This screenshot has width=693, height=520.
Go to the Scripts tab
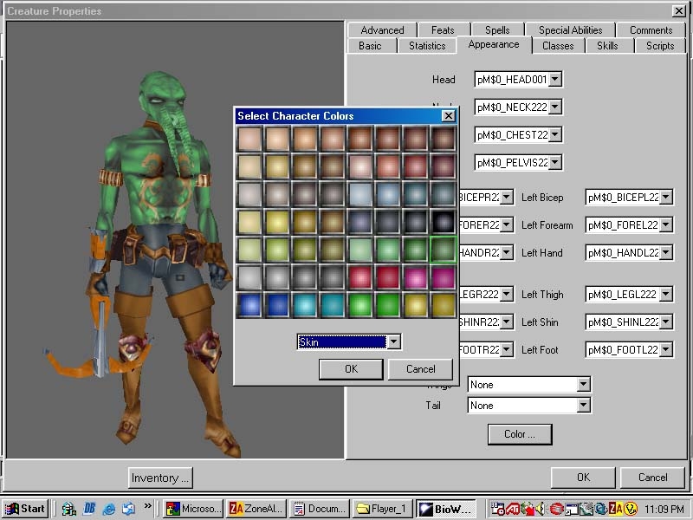click(659, 46)
